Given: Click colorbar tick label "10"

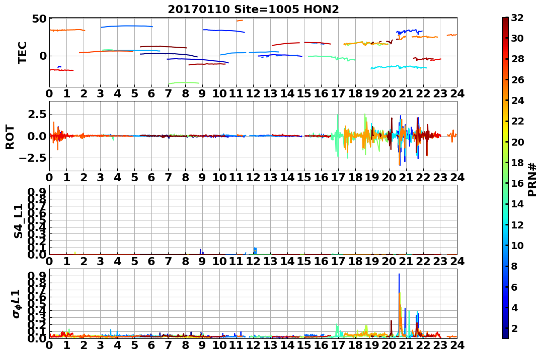Looking at the screenshot, I should (x=518, y=245).
